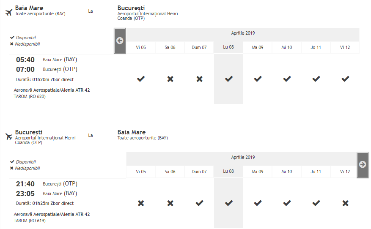371x229 pixels.
Task: Select outbound checkmark for Mi 10
Action: tap(287, 79)
